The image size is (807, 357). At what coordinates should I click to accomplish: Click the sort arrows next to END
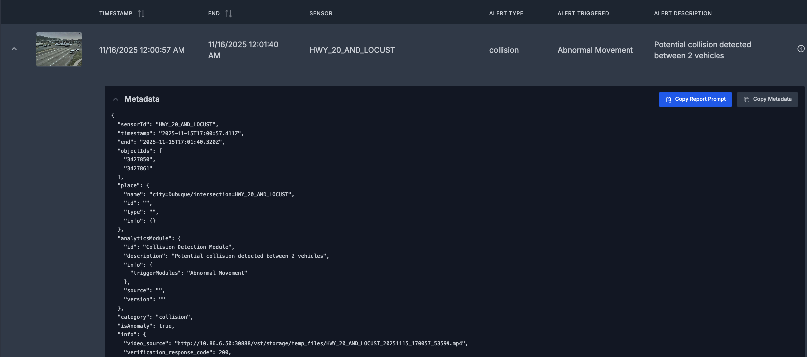[x=229, y=14]
